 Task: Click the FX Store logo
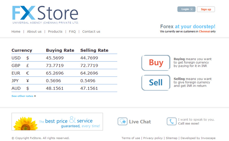pyautogui.click(x=45, y=15)
